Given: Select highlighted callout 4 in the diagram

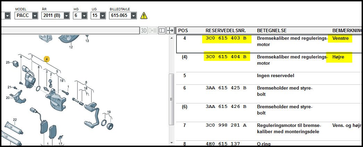Looking at the screenshot, I should tap(47, 59).
